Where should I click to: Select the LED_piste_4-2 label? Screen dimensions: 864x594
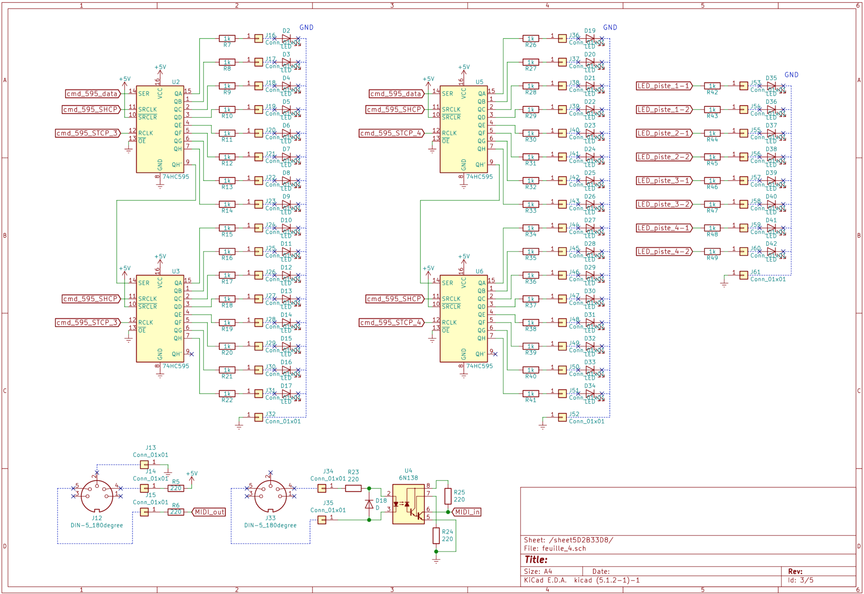coord(663,252)
